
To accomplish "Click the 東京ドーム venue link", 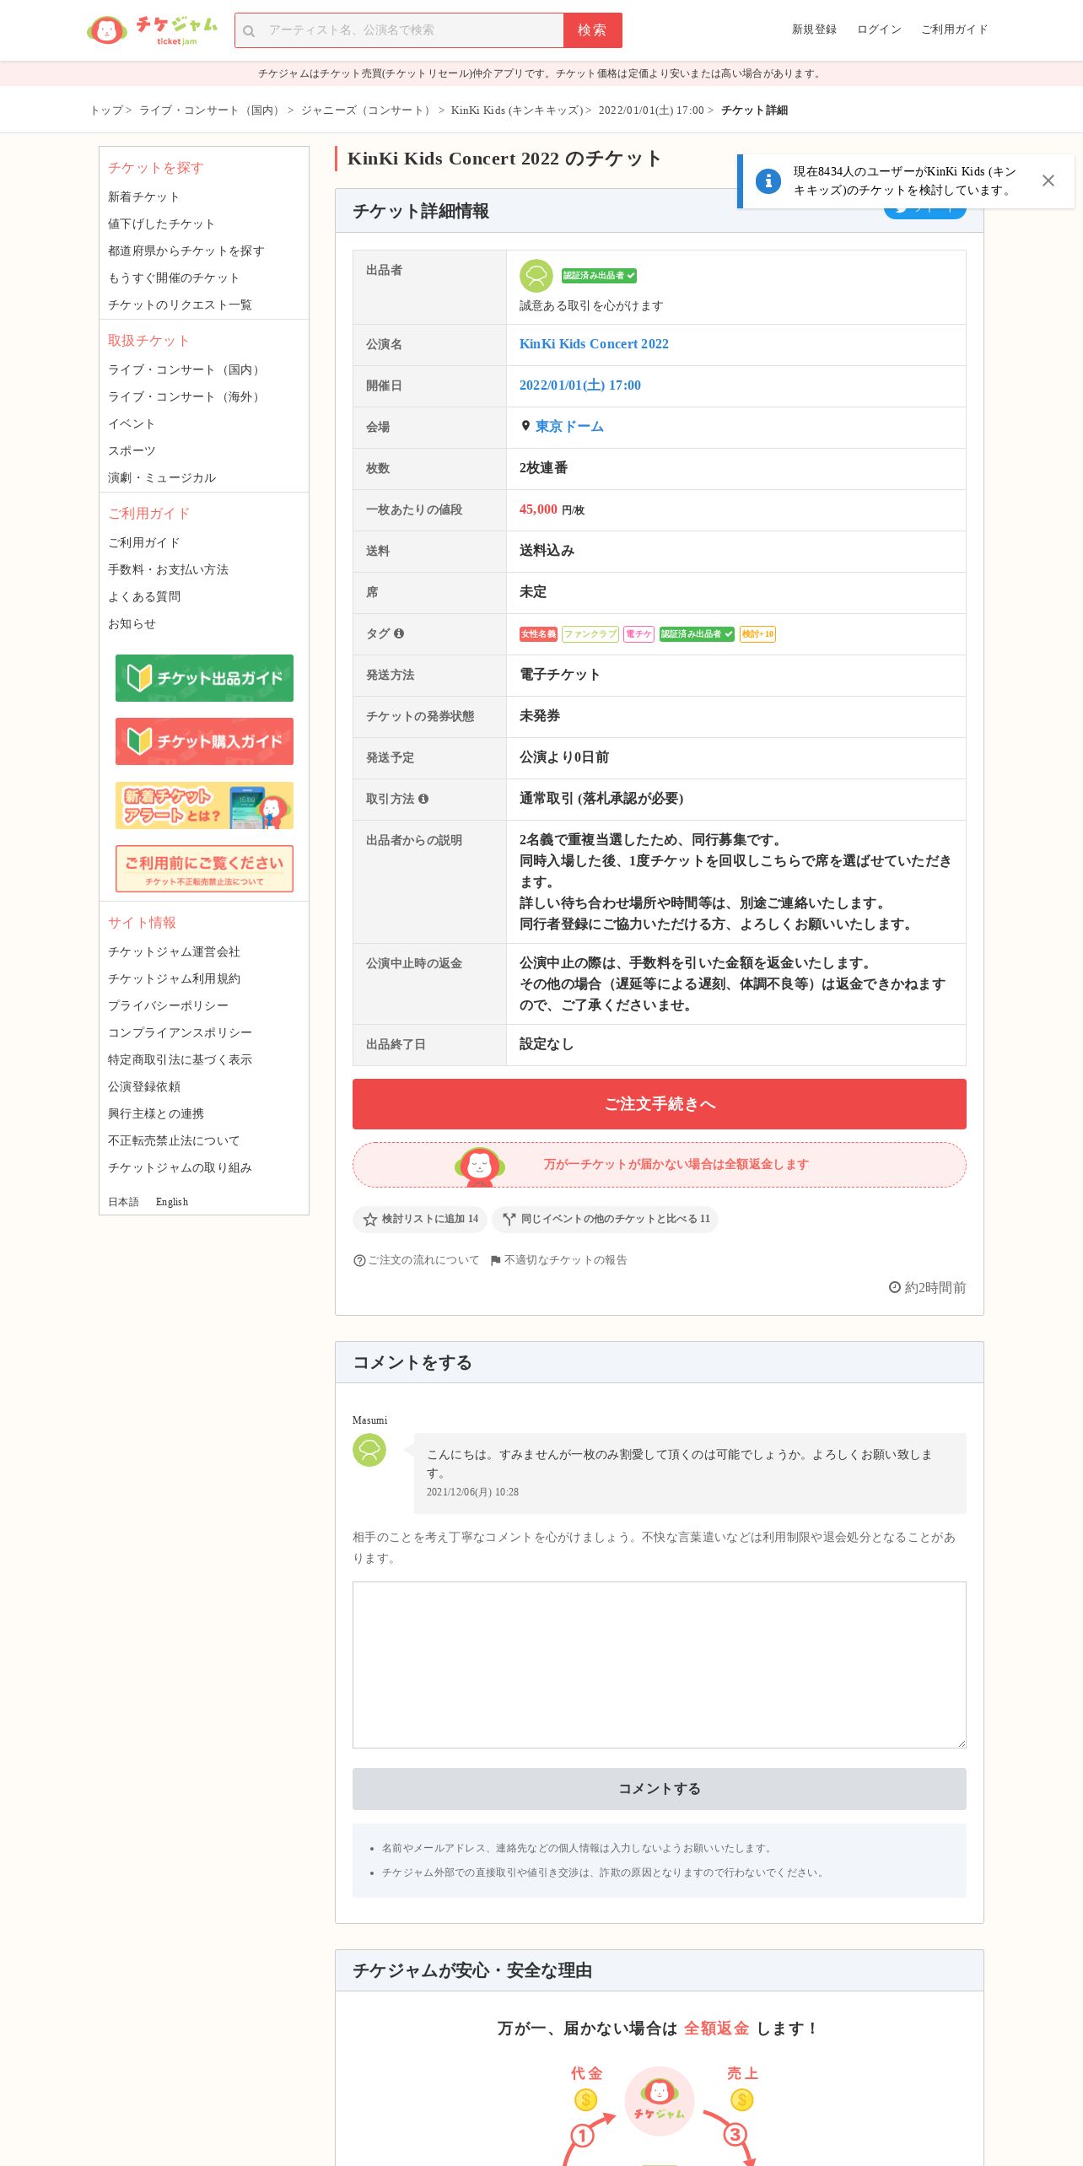I will 569,427.
